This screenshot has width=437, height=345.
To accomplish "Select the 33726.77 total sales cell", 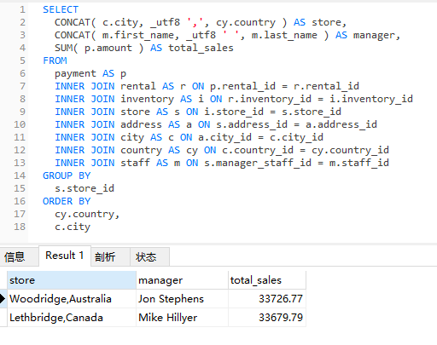I will [267, 299].
